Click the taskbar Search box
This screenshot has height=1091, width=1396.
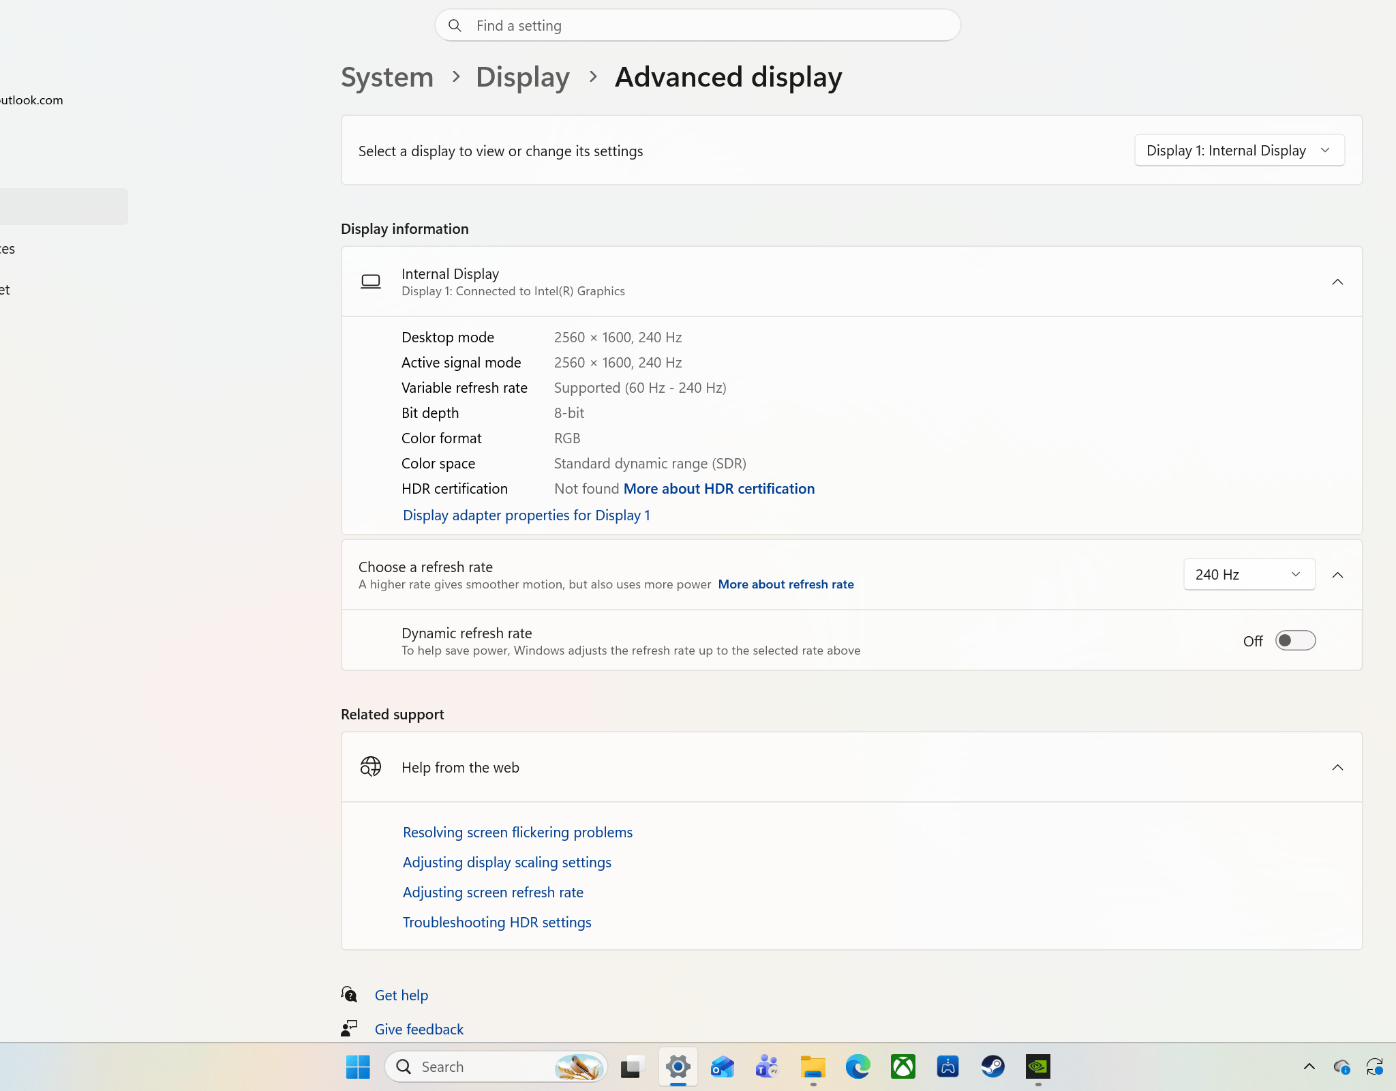(496, 1066)
